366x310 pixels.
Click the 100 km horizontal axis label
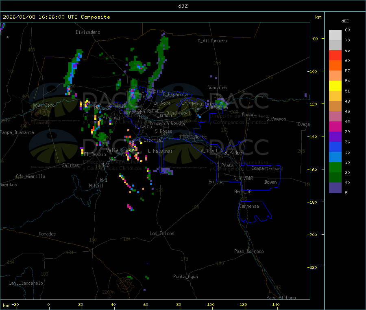211,304
